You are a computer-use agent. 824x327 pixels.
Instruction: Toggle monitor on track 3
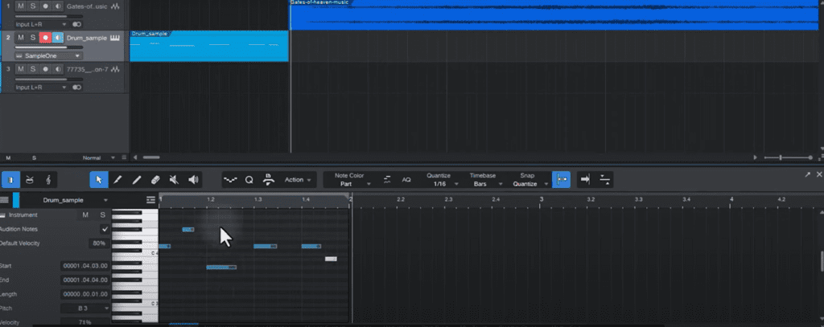(x=58, y=69)
